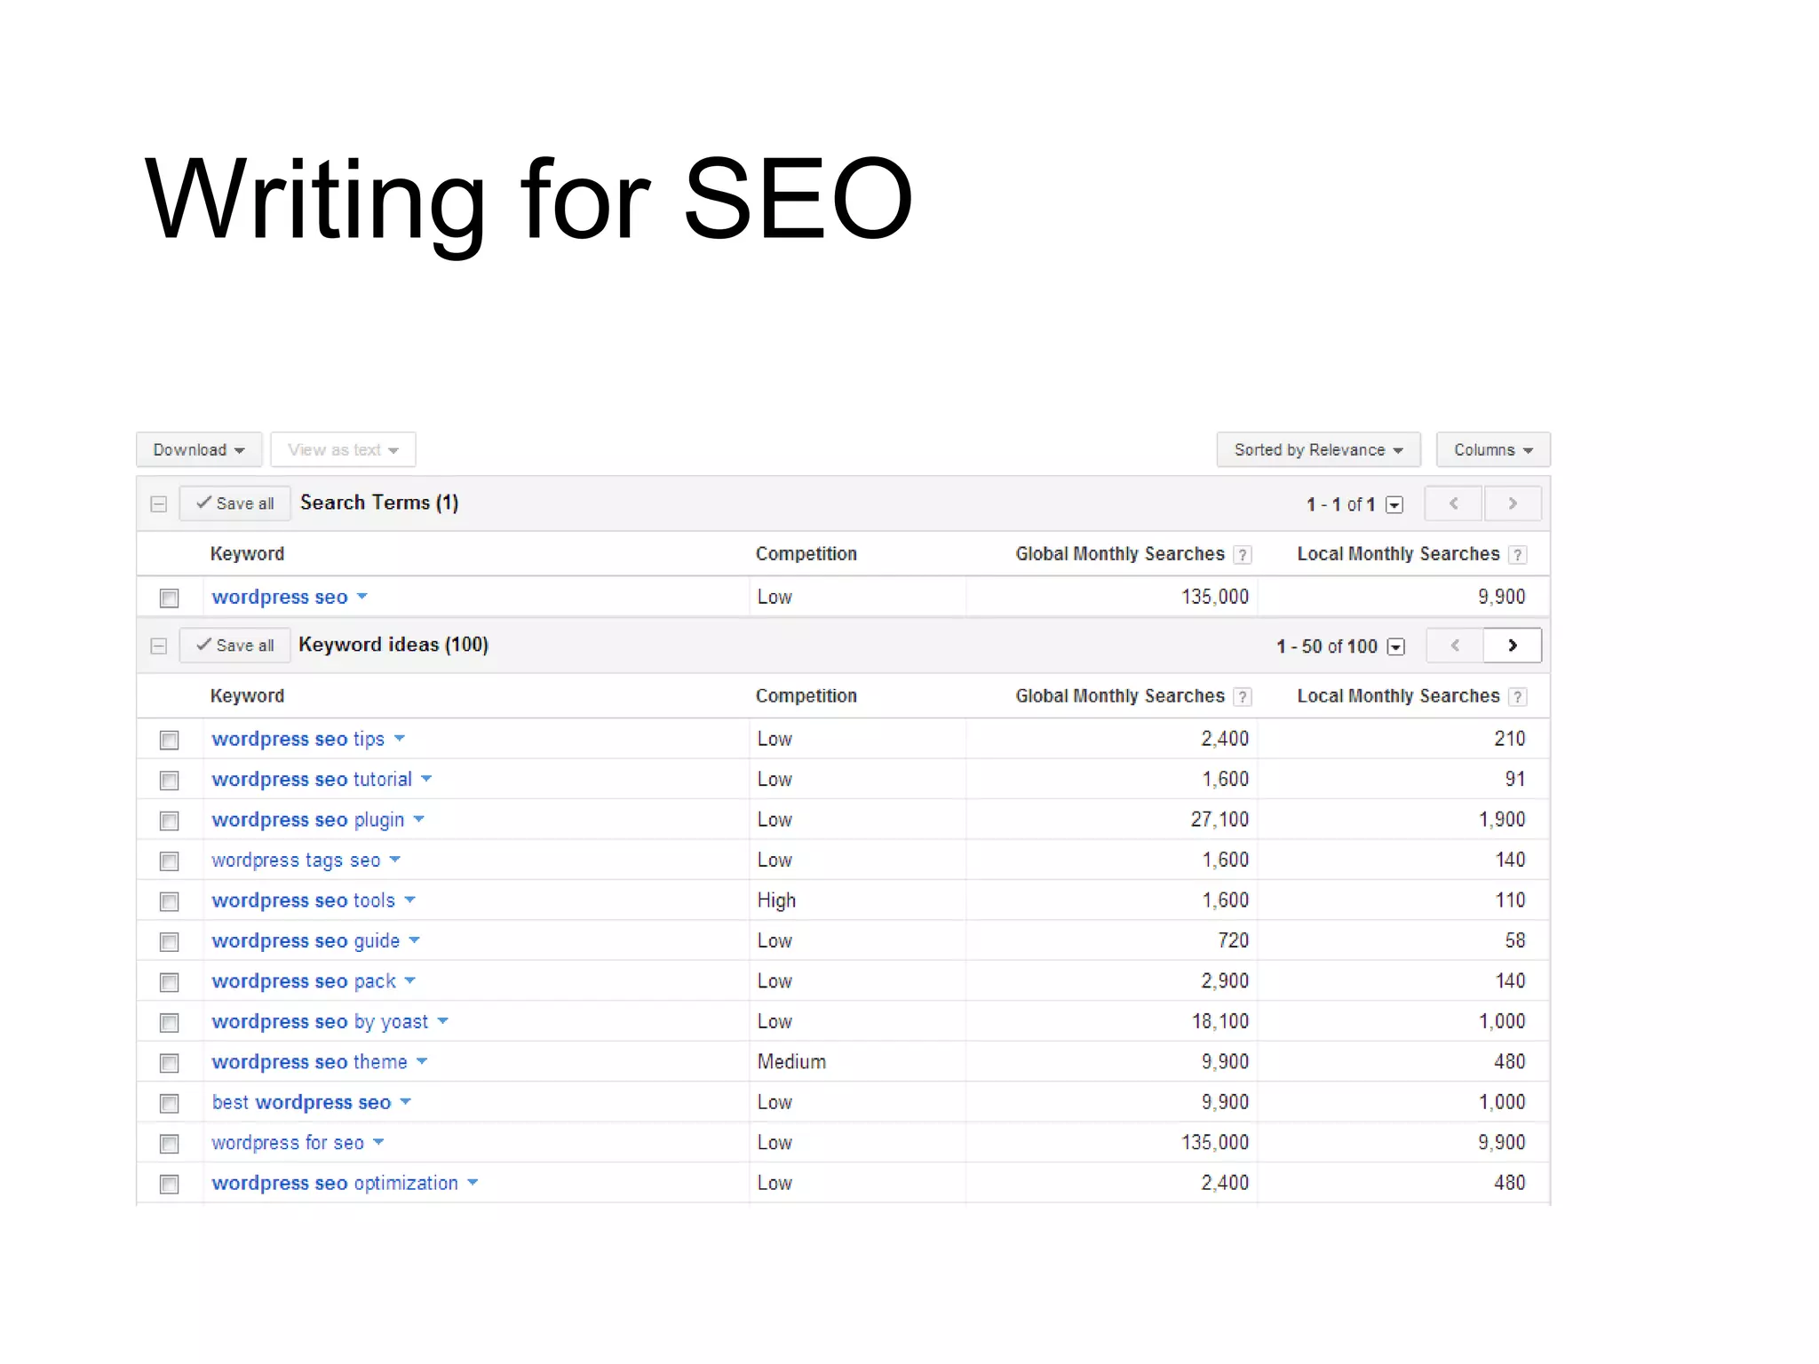Click previous page arrow in Search Terms
This screenshot has height=1364, width=1819.
[x=1454, y=504]
